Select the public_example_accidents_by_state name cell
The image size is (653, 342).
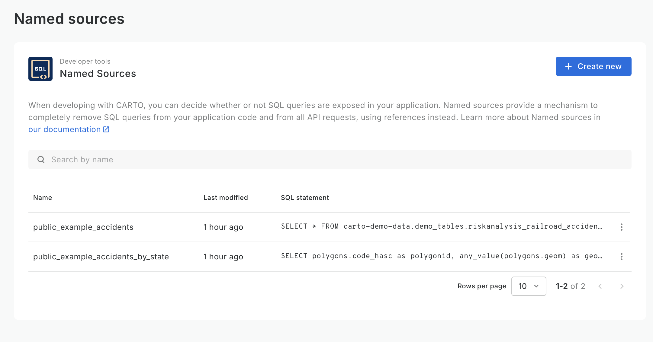(101, 257)
